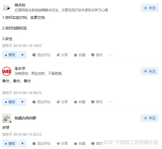Open 朱长华's WB avatar
The image size is (162, 149).
pos(7,71)
